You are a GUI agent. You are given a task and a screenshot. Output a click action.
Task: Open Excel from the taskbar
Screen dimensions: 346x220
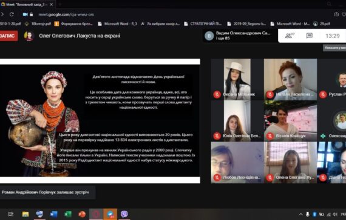point(68,214)
